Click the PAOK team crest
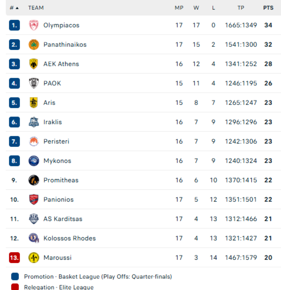 [34, 83]
